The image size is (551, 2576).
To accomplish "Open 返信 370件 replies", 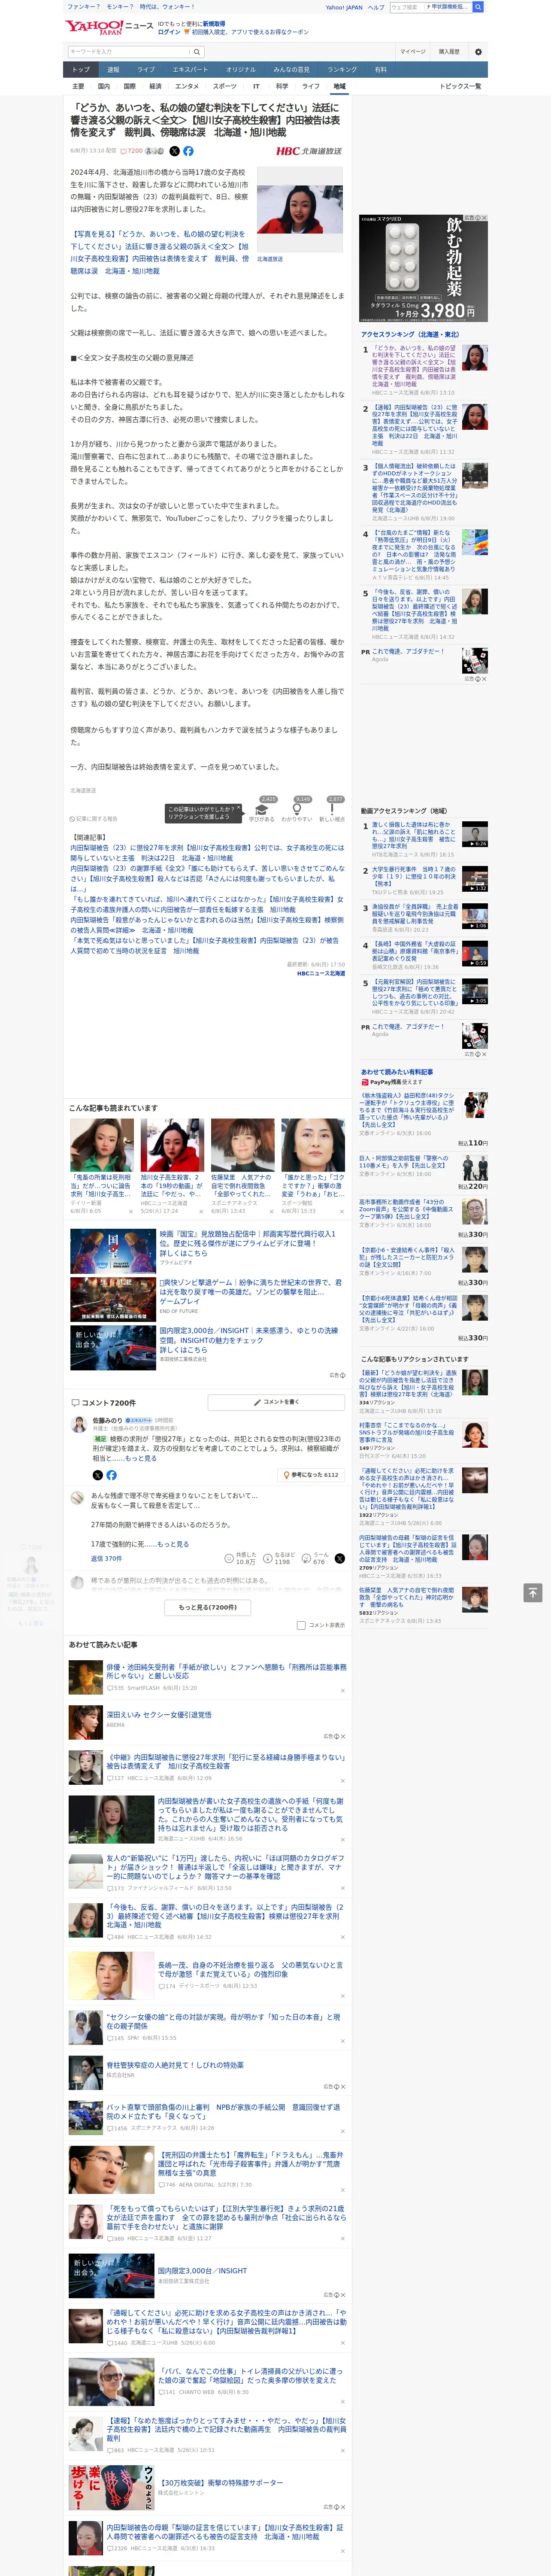I will click(x=106, y=1558).
